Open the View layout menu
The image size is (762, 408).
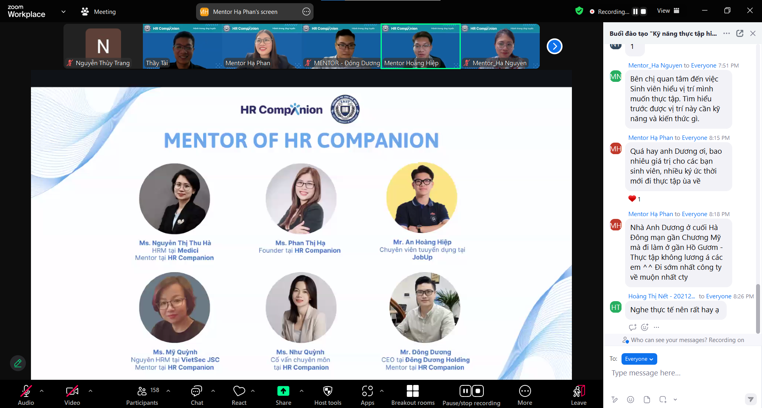[x=668, y=11]
